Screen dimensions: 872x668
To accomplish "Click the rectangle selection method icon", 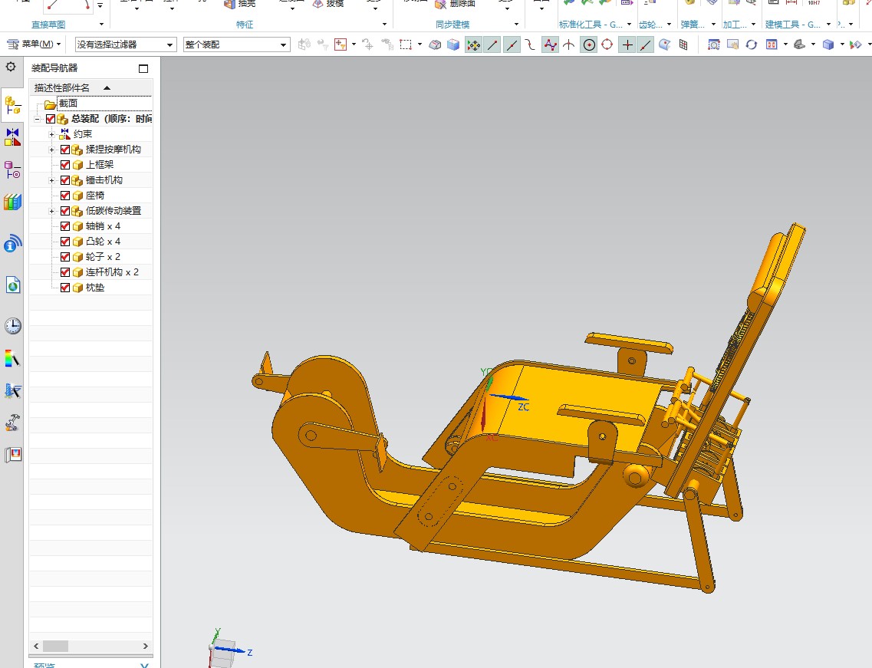I will [406, 44].
